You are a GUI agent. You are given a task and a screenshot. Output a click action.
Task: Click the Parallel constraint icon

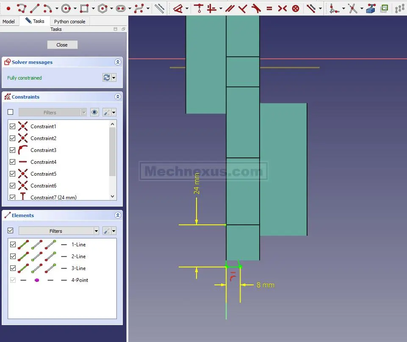coord(230,8)
